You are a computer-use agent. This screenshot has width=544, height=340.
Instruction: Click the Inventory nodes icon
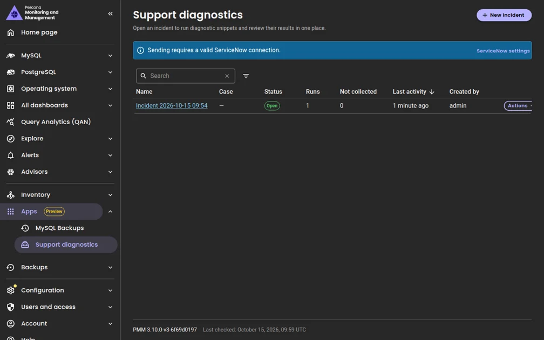point(11,195)
